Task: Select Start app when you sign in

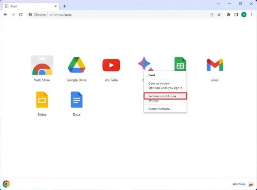Action: click(x=165, y=88)
